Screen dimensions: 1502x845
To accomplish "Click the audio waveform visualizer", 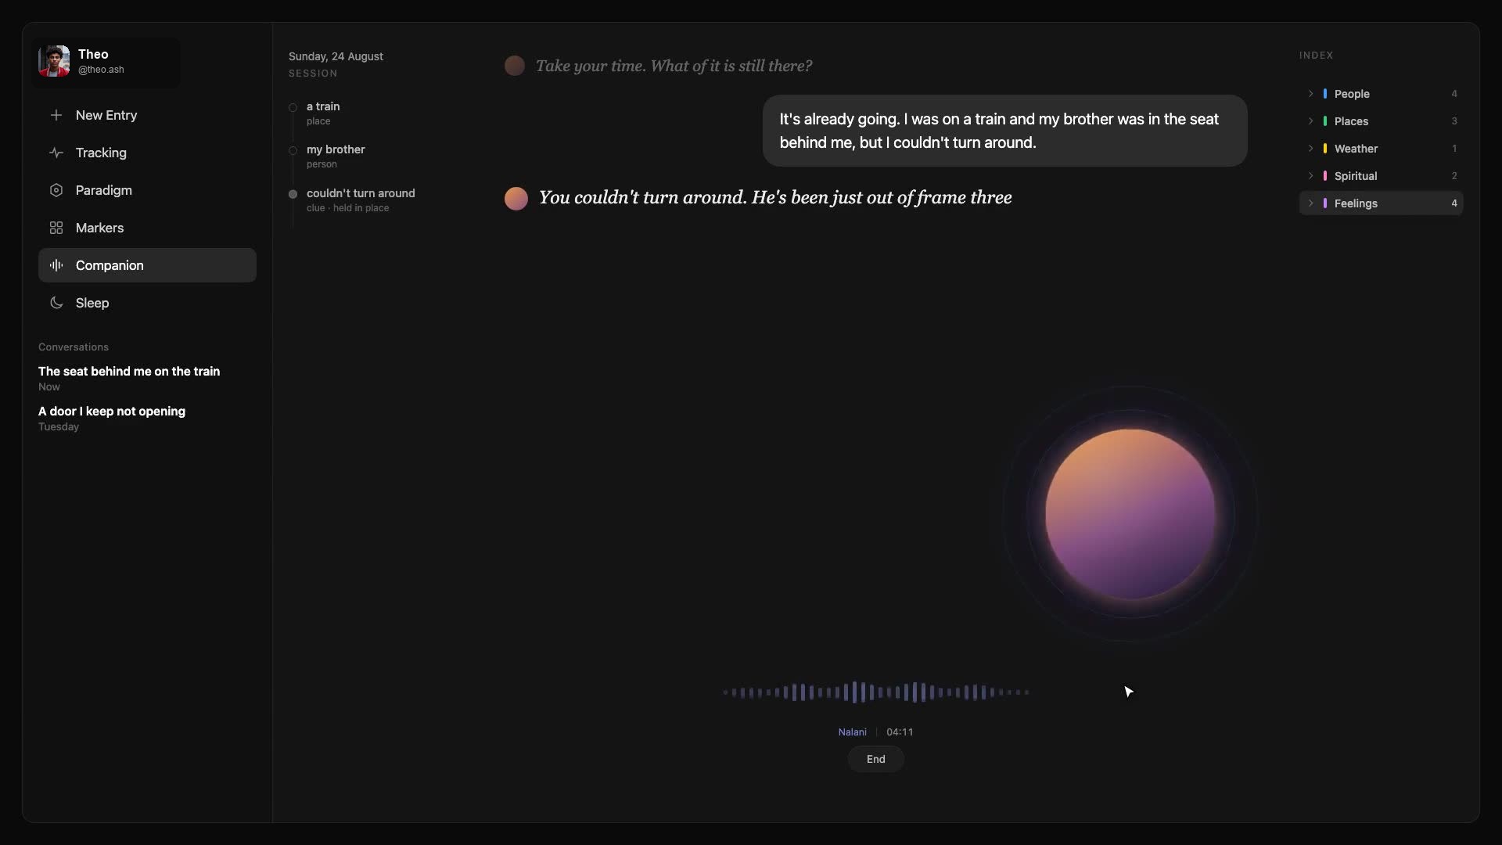I will (x=875, y=692).
